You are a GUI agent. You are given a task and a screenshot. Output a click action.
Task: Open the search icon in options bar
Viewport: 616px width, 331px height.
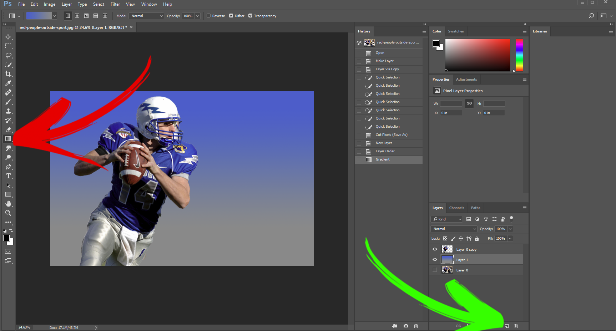coord(591,16)
